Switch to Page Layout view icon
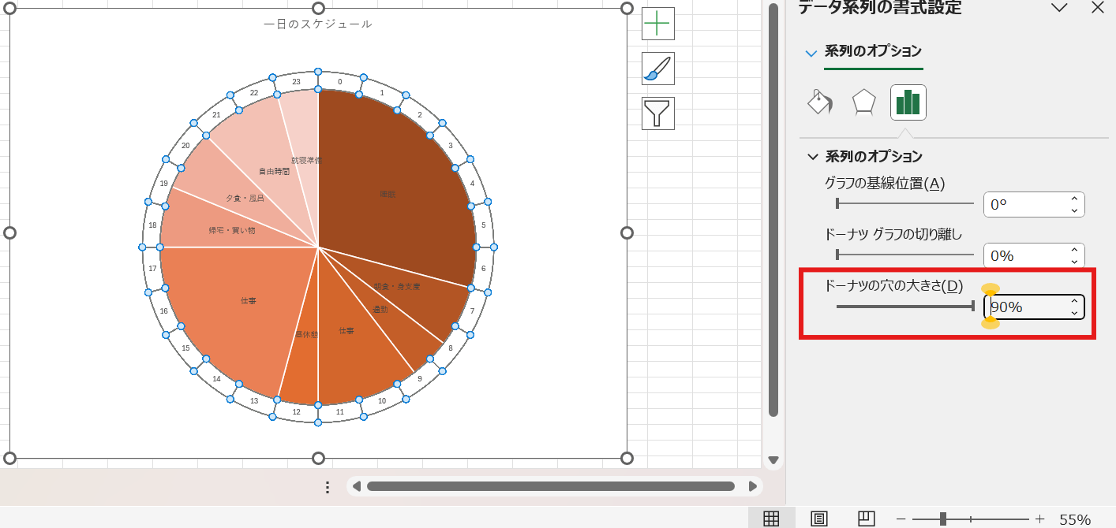This screenshot has height=528, width=1116. coord(819,519)
